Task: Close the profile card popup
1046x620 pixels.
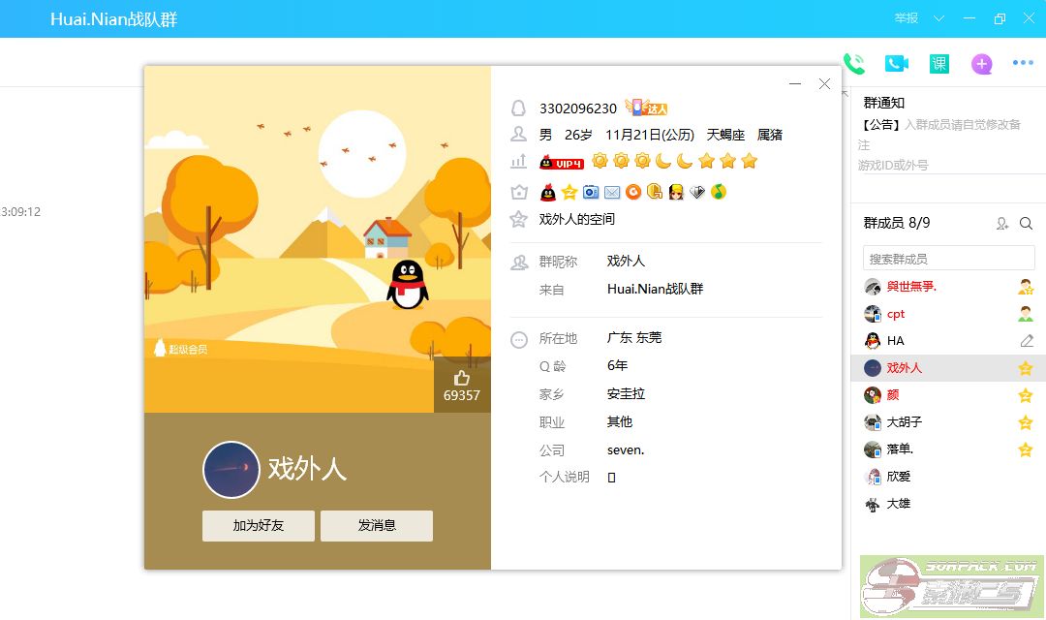Action: coord(824,84)
